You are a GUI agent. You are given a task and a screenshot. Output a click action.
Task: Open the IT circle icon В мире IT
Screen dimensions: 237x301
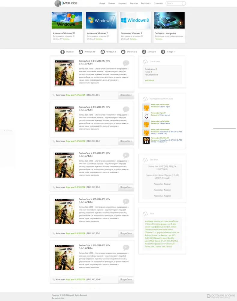click(x=163, y=52)
